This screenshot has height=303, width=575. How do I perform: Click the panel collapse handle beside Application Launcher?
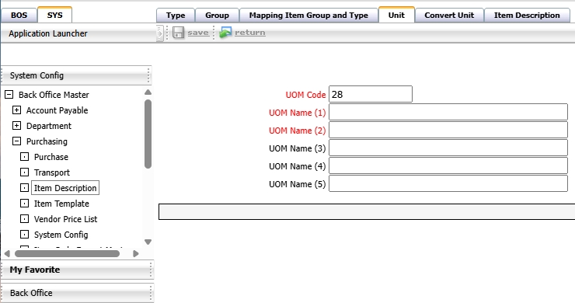click(x=159, y=33)
